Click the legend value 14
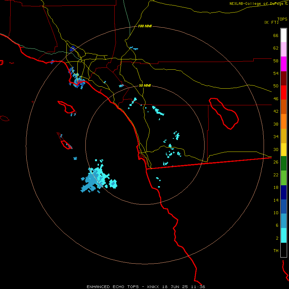The image size is (289, 289). pyautogui.click(x=276, y=200)
